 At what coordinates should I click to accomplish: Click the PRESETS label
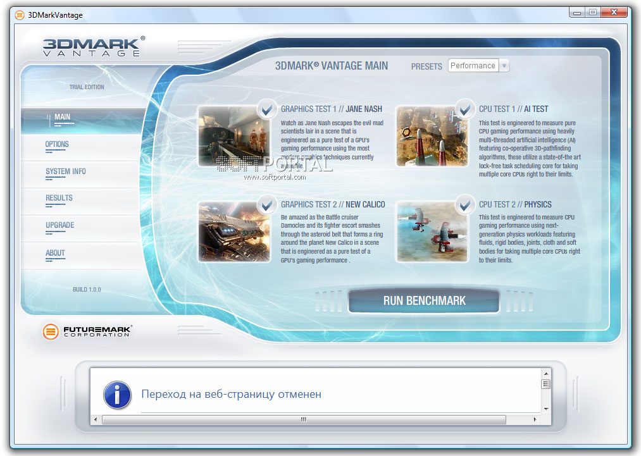coord(426,66)
